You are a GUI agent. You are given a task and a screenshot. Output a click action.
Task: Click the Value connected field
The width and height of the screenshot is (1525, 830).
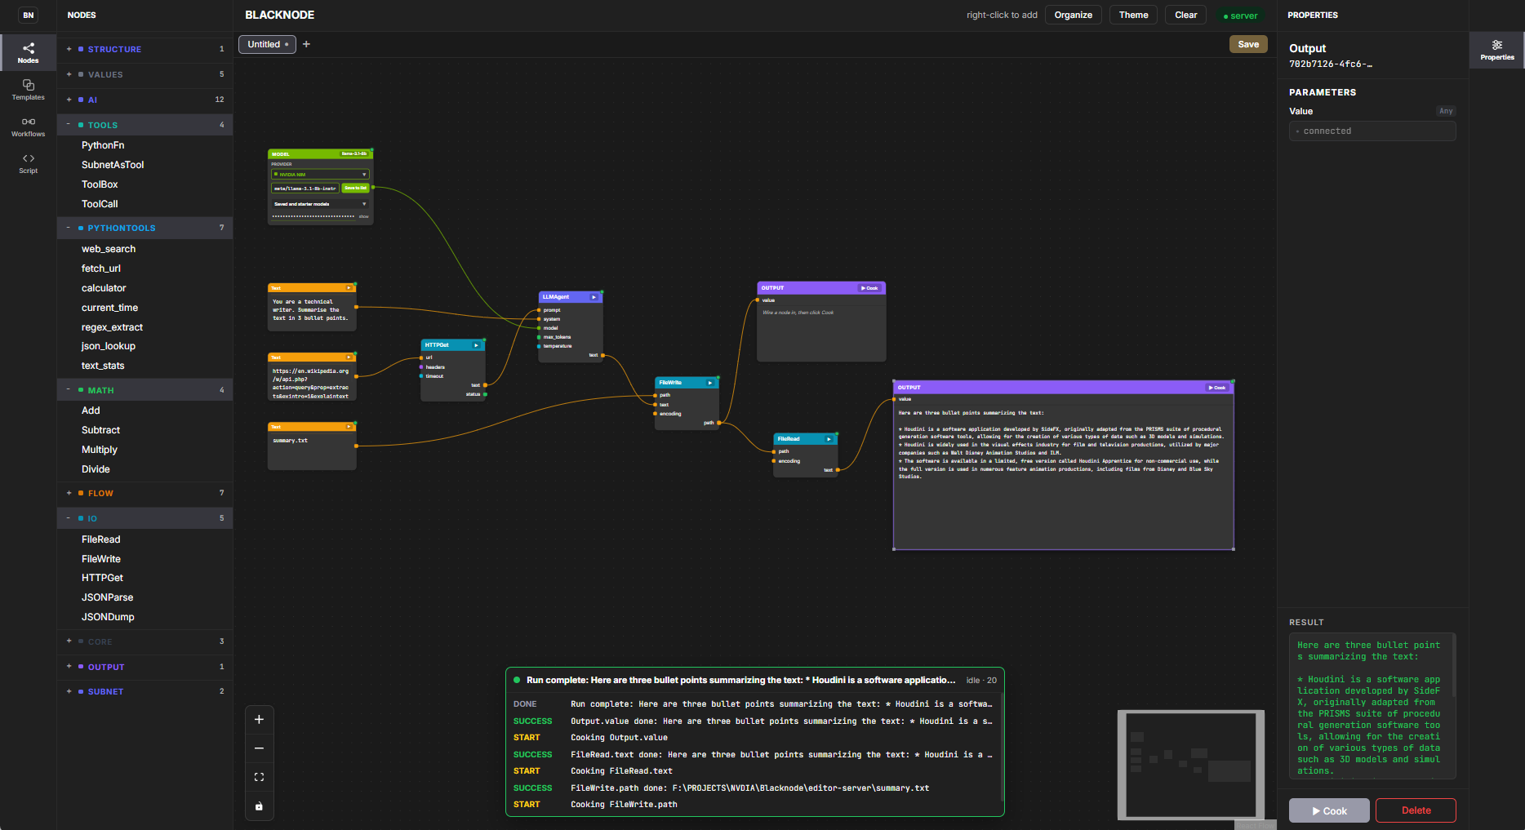[x=1372, y=131]
